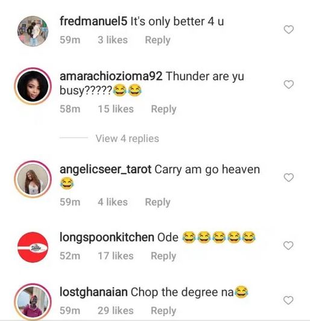Reply to fredmanuel5's comment

[x=157, y=40]
